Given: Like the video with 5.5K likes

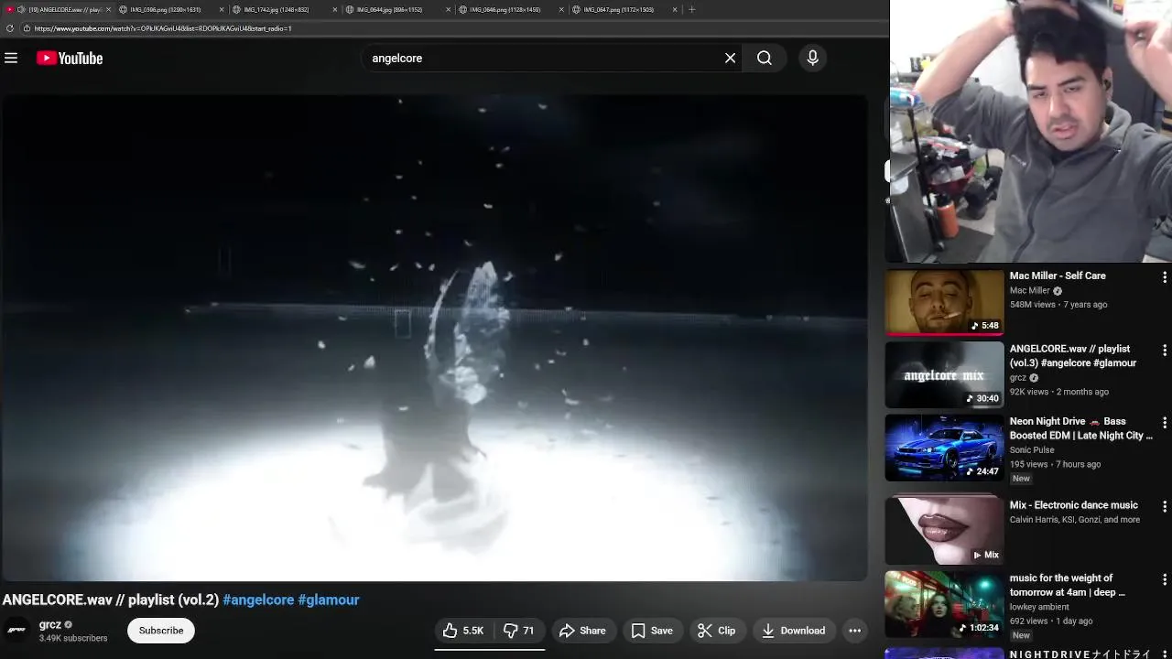Looking at the screenshot, I should click(463, 631).
